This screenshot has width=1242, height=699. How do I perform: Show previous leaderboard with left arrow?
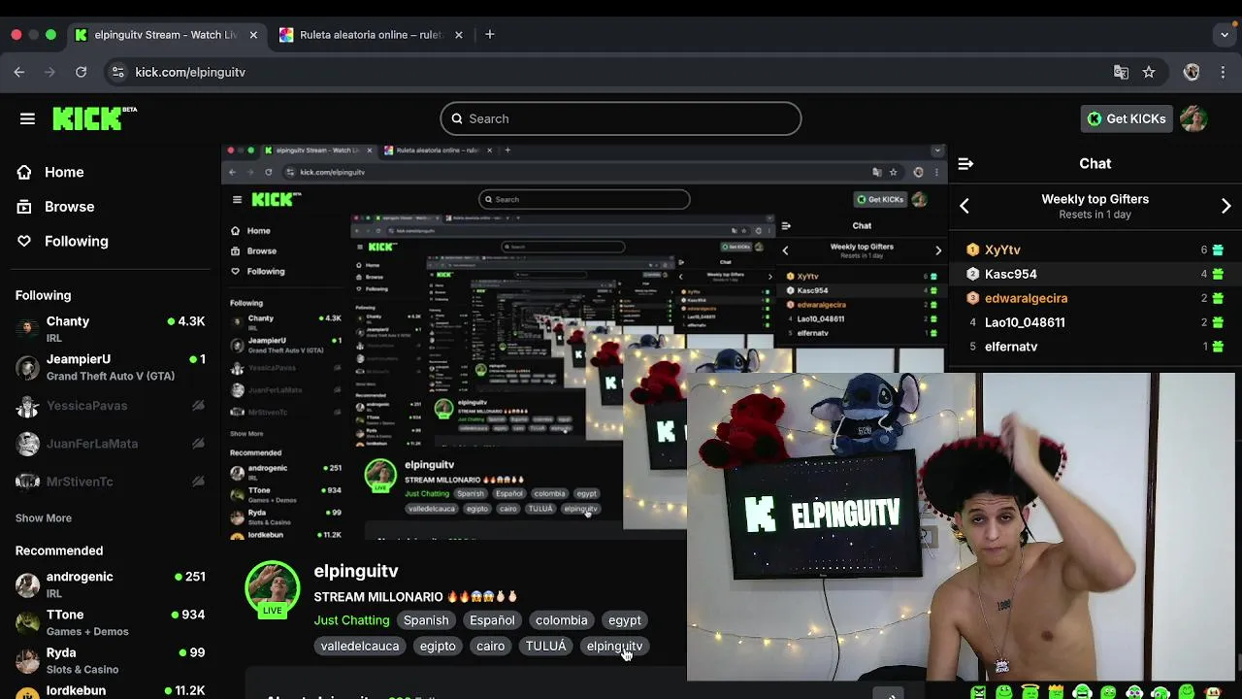(x=964, y=206)
